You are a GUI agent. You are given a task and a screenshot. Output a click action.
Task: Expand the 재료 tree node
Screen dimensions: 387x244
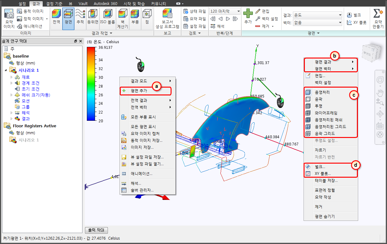click(12, 77)
